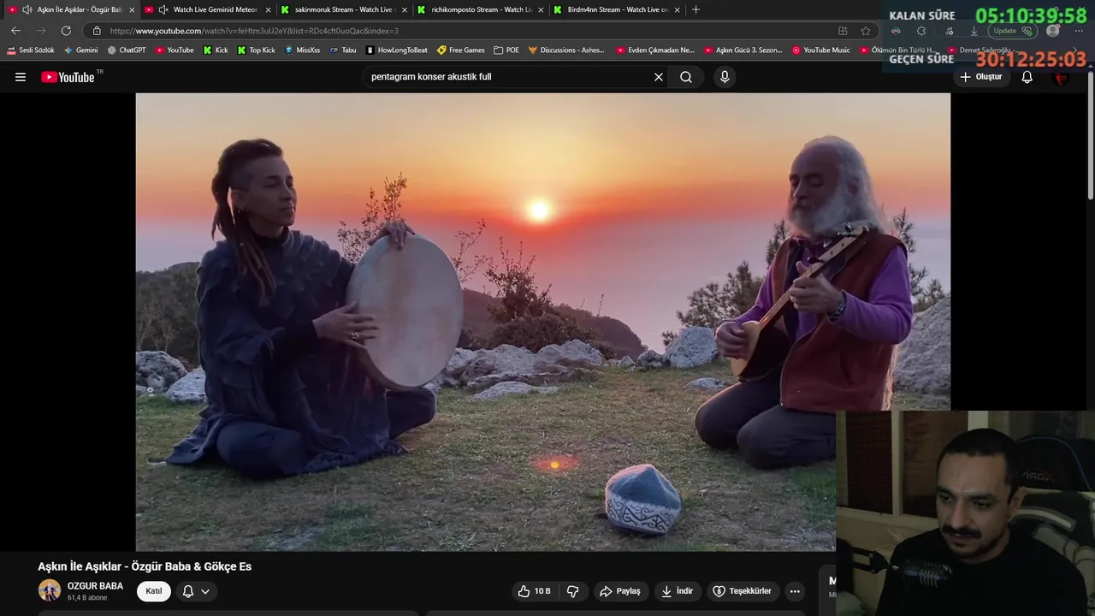Click the address bar URL
Screen dimensions: 1095x616
(254, 31)
